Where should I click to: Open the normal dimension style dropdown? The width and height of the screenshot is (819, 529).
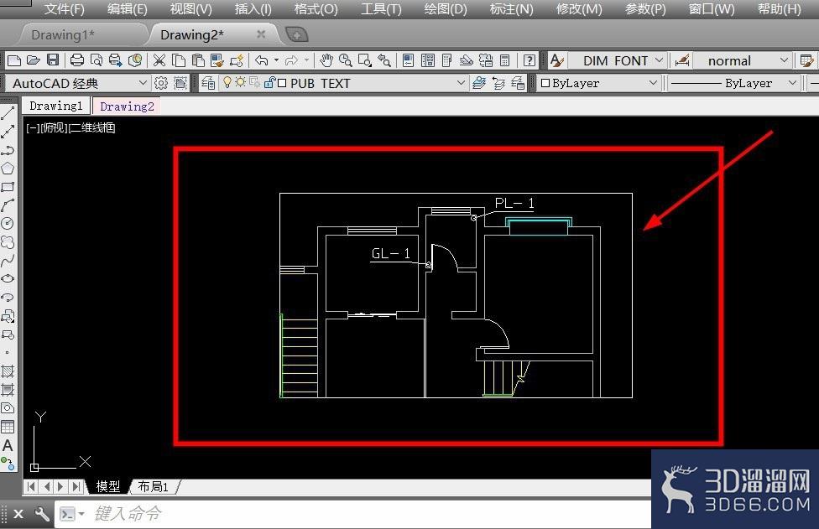[x=784, y=60]
